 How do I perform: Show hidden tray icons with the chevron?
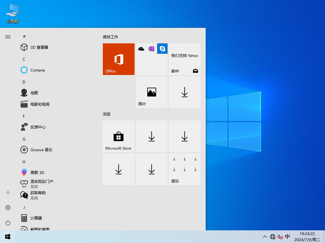(x=265, y=237)
